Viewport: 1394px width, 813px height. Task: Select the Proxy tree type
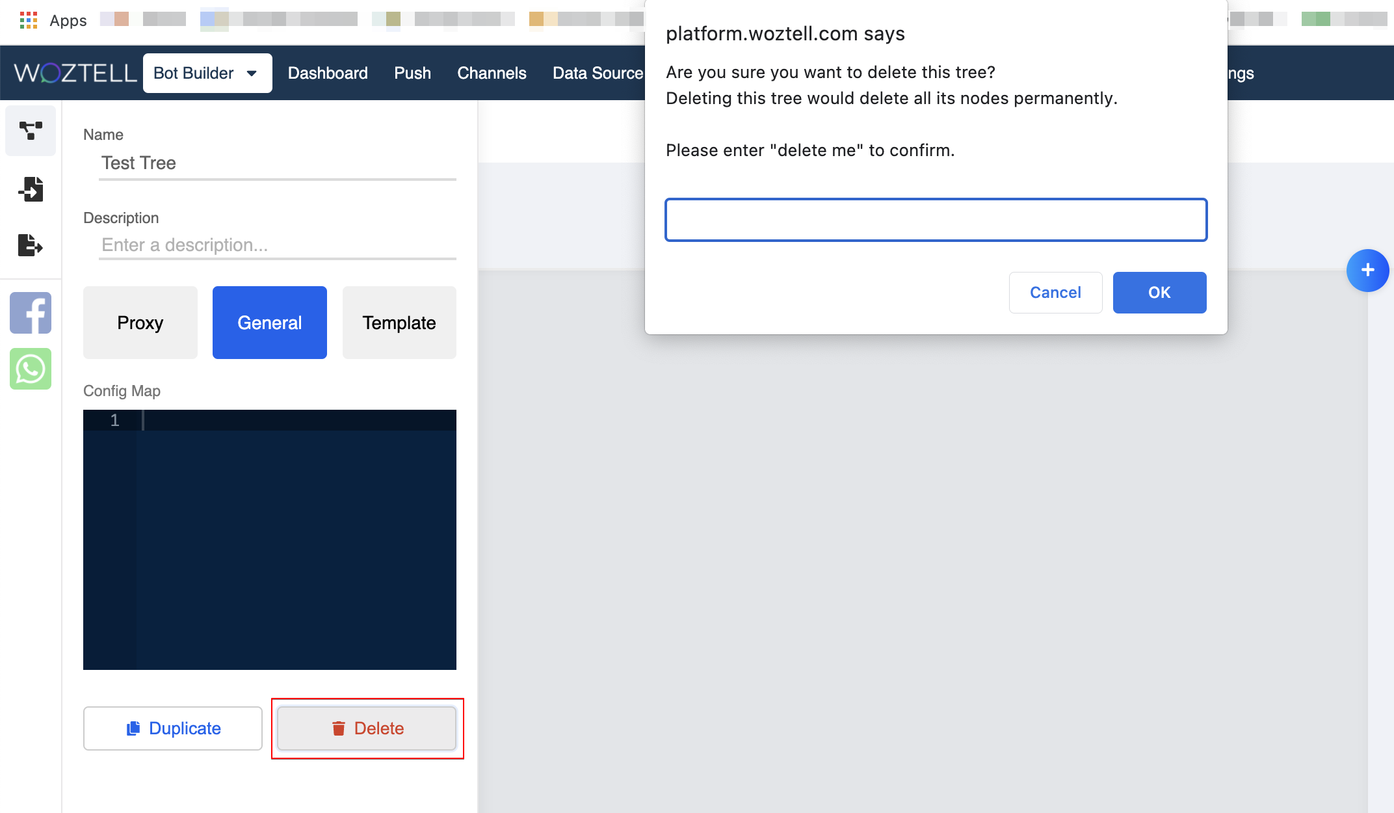[140, 323]
